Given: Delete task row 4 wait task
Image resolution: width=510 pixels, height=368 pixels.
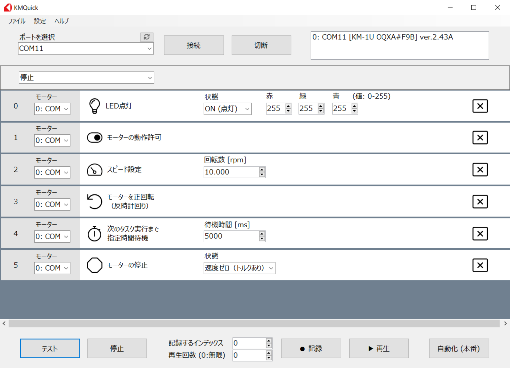Looking at the screenshot, I should coord(480,234).
